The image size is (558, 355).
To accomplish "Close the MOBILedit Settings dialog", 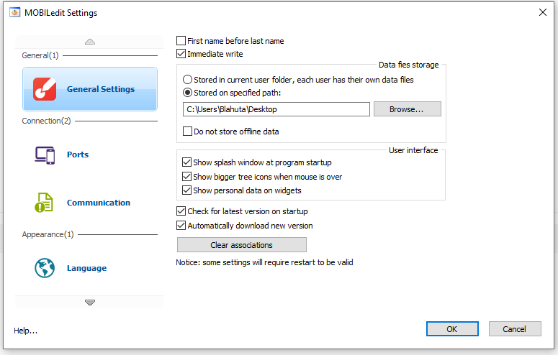I will 542,12.
